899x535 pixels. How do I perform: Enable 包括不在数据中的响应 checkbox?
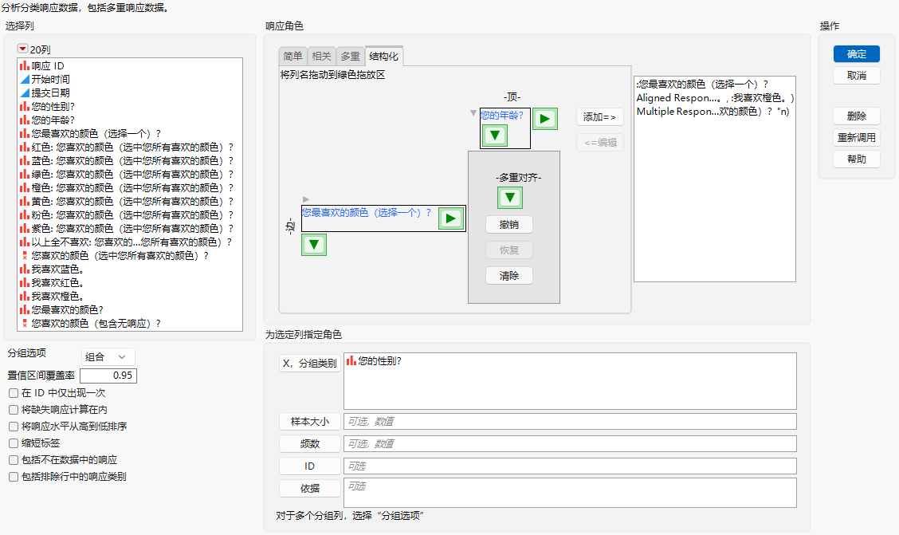point(14,460)
